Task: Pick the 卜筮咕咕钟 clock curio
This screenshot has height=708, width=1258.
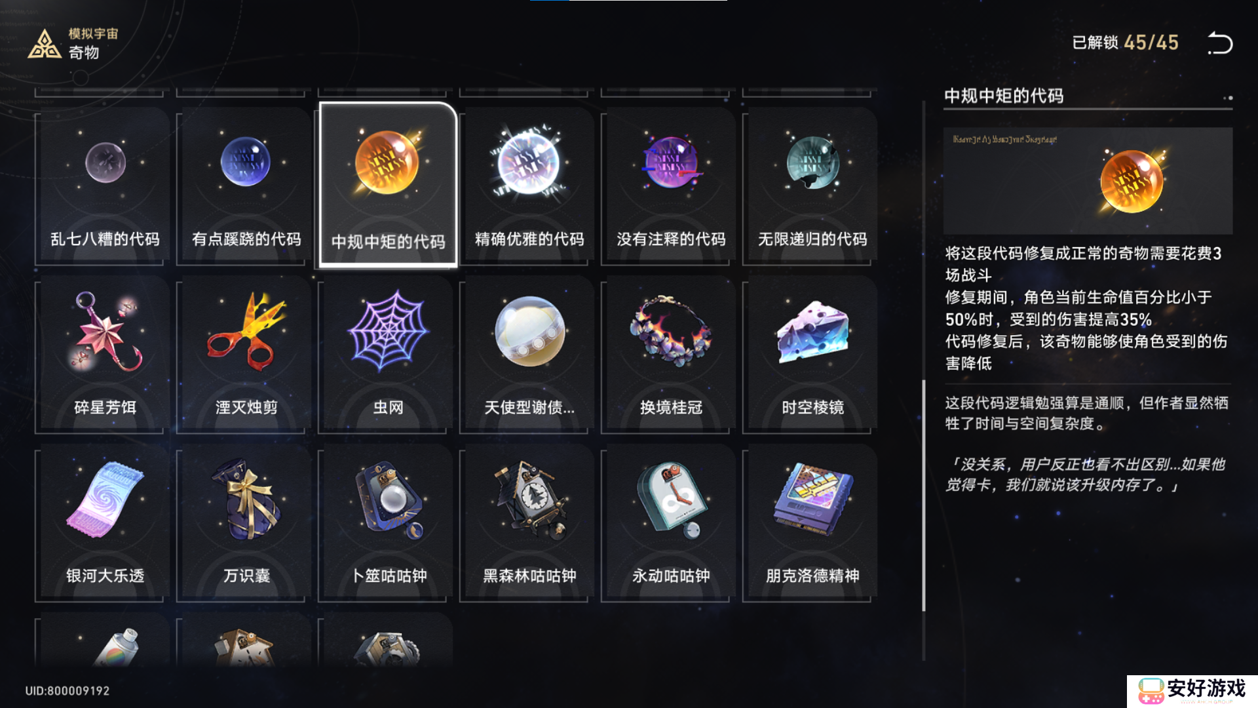Action: click(x=388, y=523)
